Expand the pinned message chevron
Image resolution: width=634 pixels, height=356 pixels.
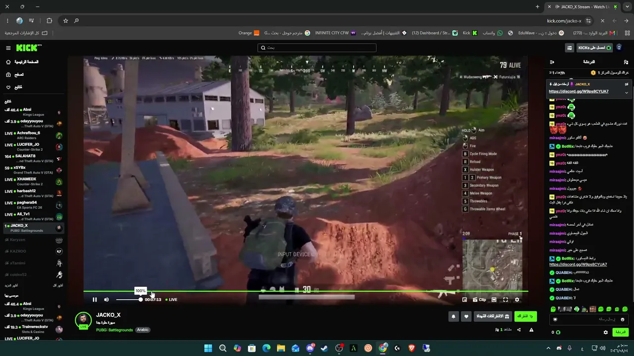pyautogui.click(x=626, y=92)
